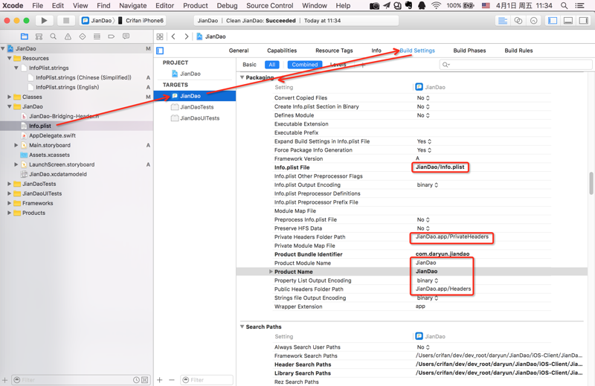Open the Breakpoint navigator icon
The image size is (595, 386).
111,36
